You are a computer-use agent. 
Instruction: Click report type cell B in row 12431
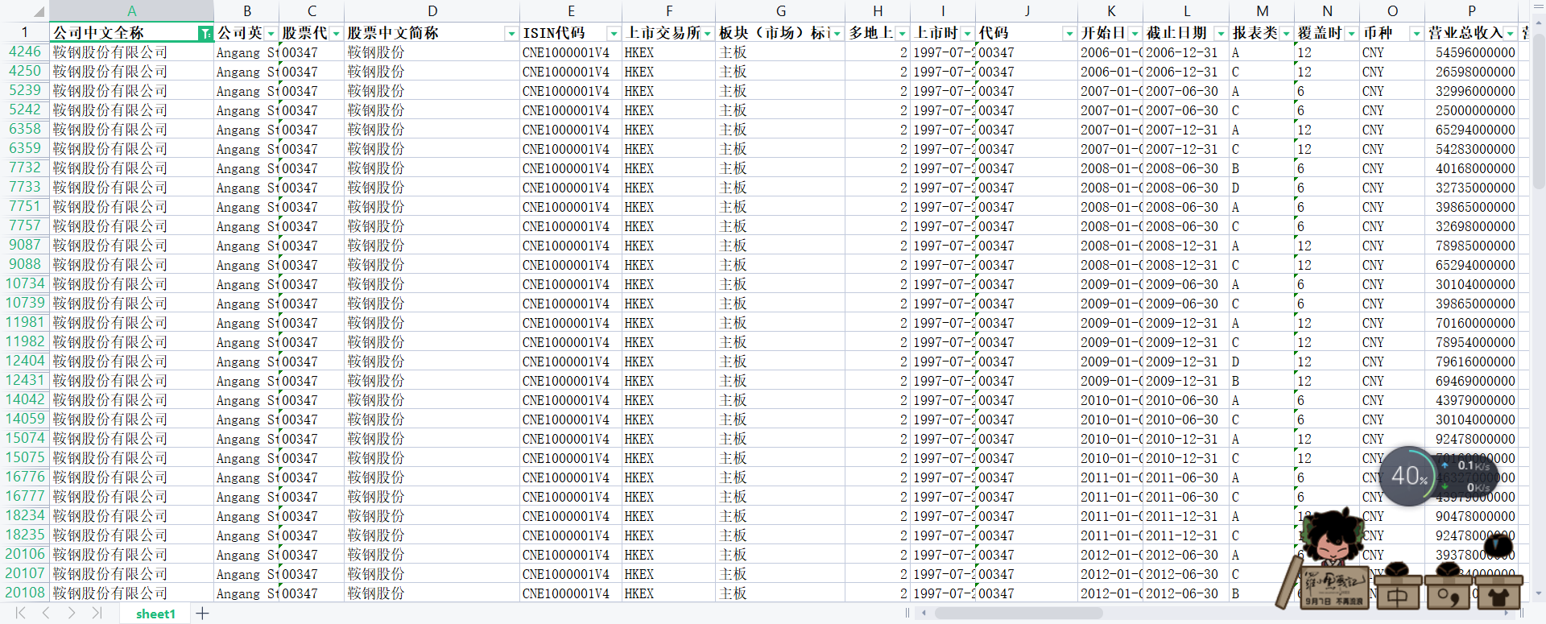(1263, 381)
